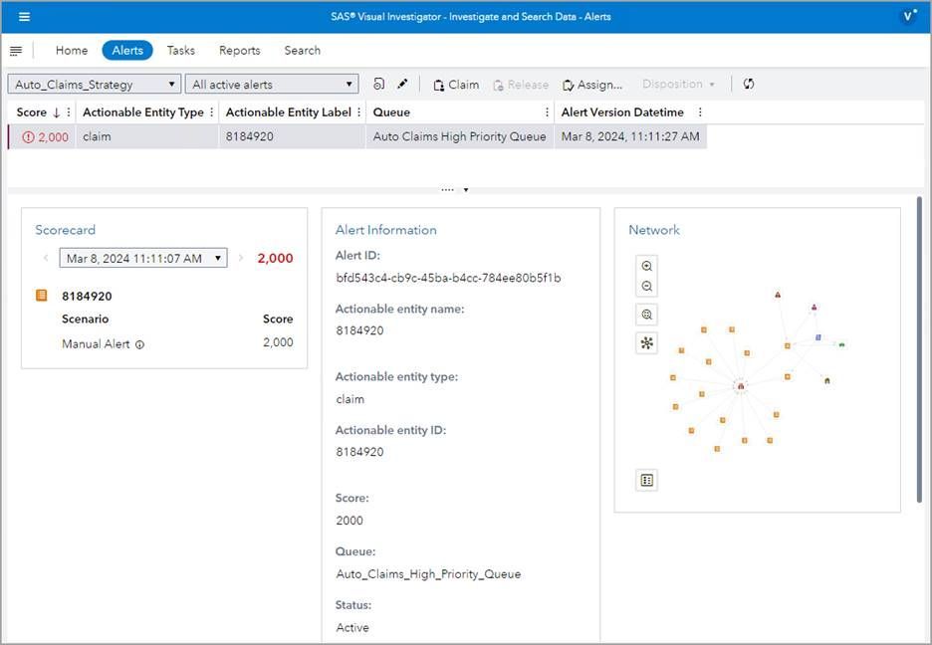Click the Release button
Viewport: 932px width, 645px height.
521,85
